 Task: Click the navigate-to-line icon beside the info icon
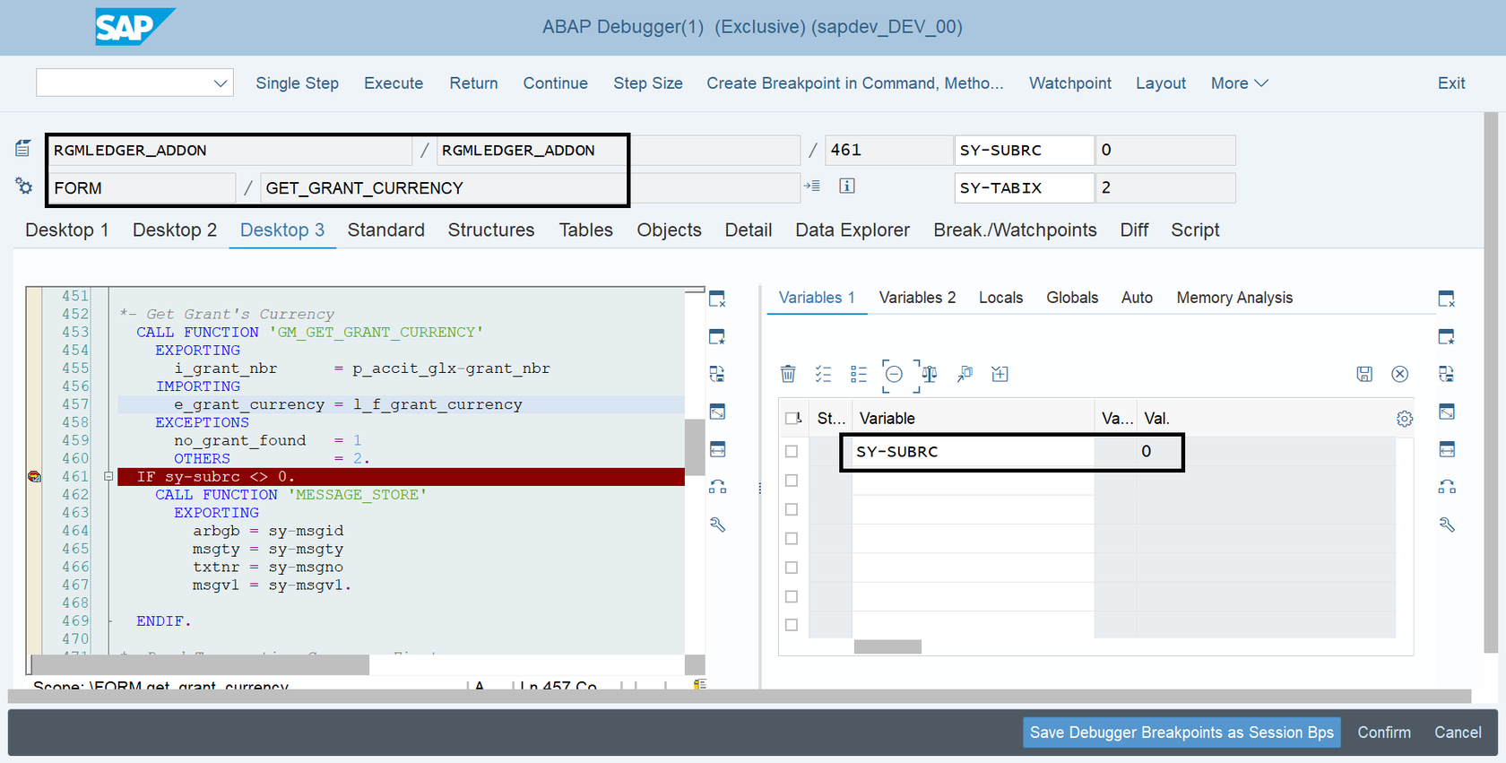click(x=812, y=186)
